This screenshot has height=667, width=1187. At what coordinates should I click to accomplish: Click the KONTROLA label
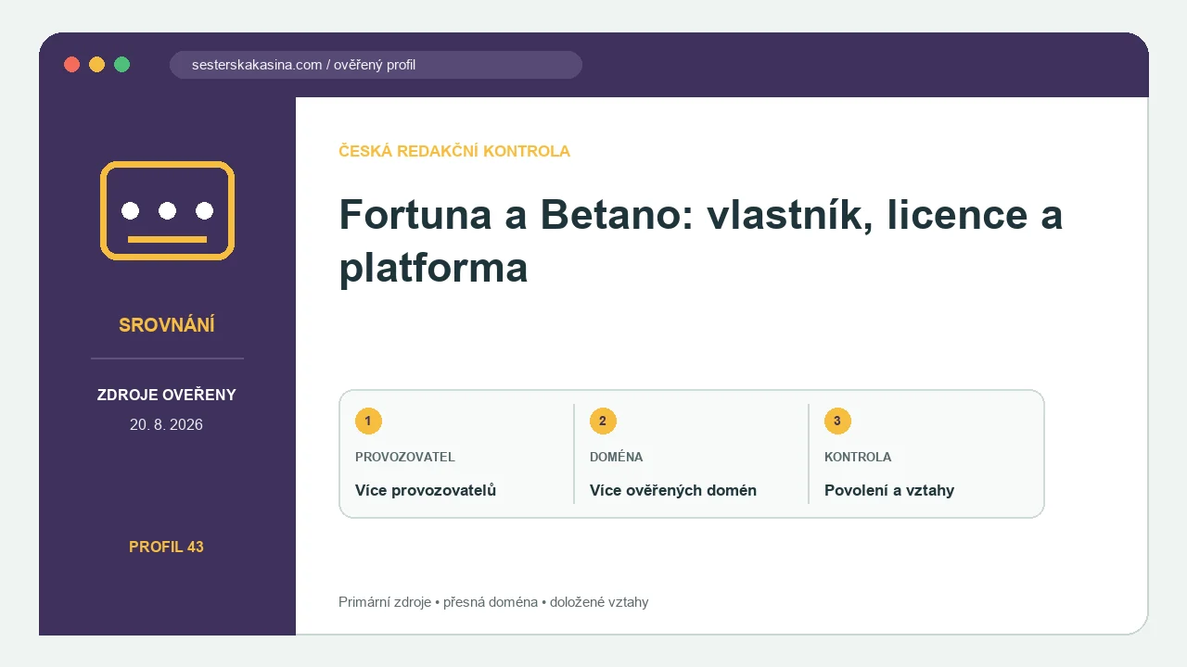coord(858,457)
